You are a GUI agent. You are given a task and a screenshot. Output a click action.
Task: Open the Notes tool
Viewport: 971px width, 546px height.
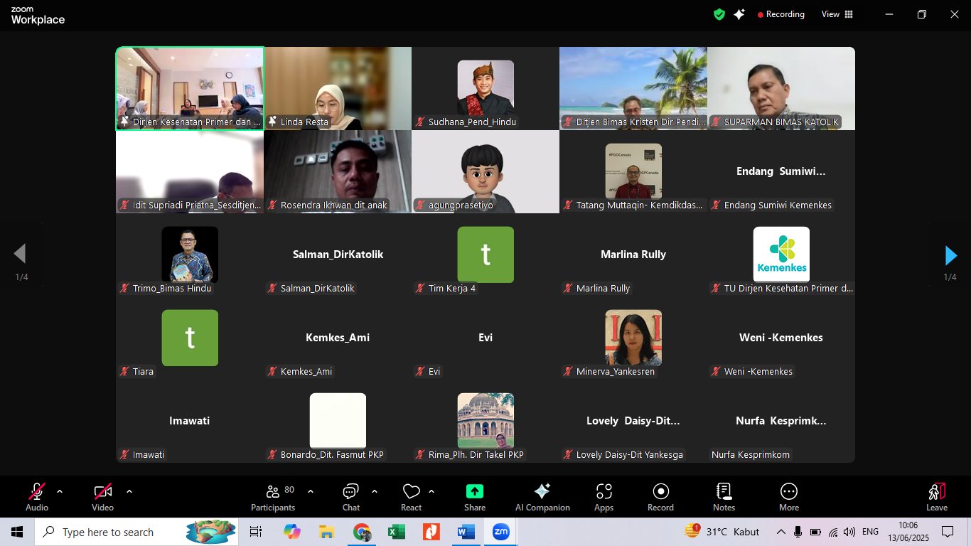(724, 497)
